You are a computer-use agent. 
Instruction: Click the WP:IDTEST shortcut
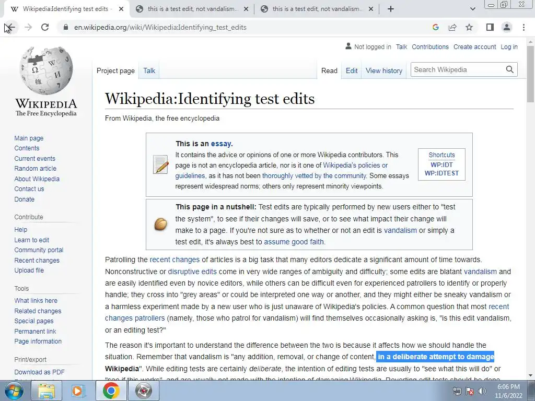pyautogui.click(x=441, y=173)
